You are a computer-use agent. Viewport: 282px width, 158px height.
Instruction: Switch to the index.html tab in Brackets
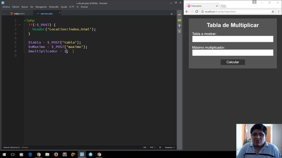(x=18, y=14)
